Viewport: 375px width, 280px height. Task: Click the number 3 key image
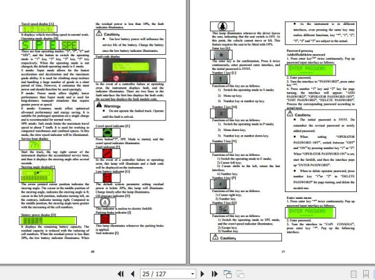coord(221,148)
